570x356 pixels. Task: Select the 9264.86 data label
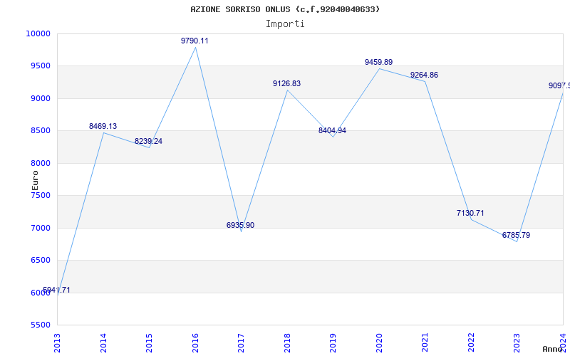tap(424, 75)
